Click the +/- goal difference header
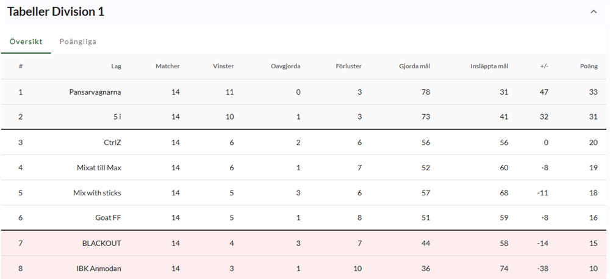This screenshot has width=610, height=279. click(544, 67)
